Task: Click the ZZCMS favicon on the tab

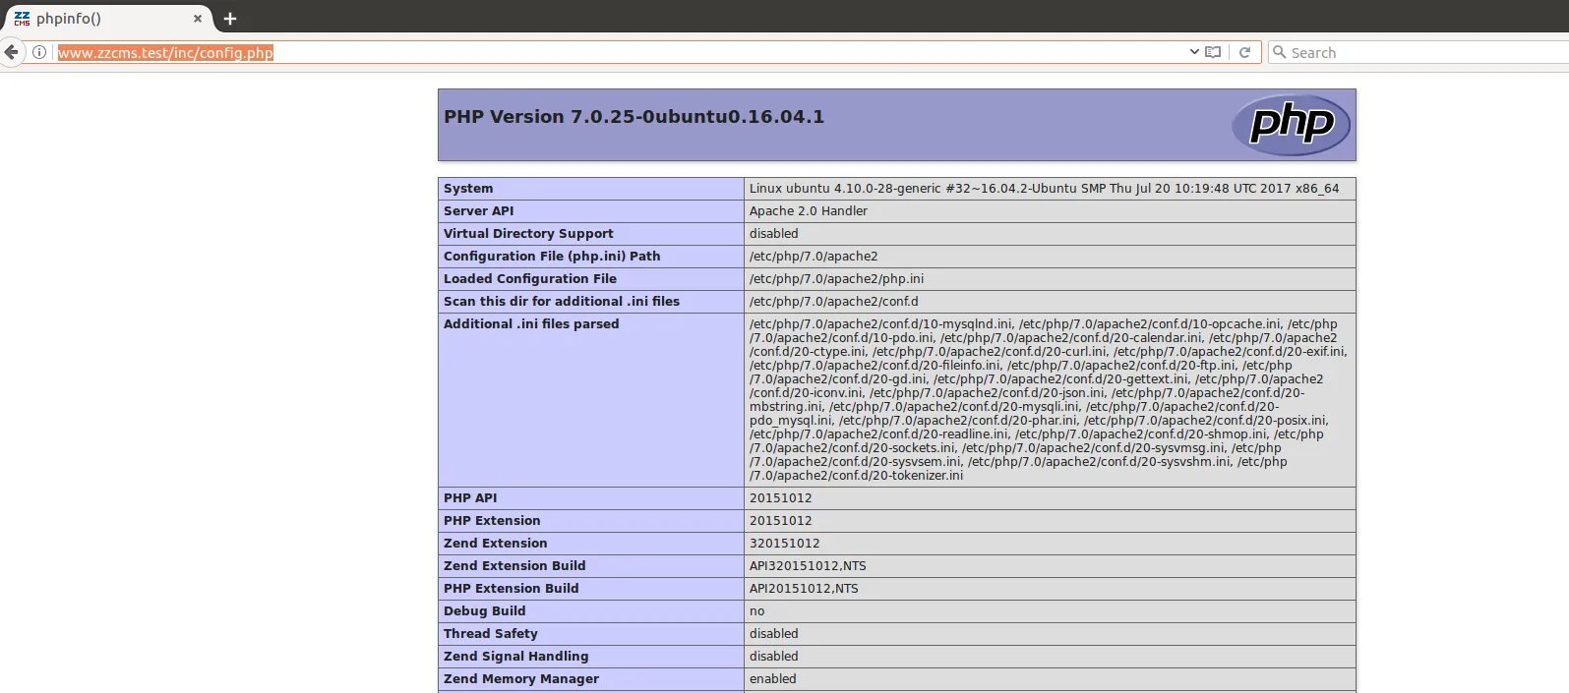Action: 22,19
